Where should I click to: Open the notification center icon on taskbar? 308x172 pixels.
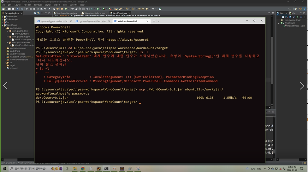tap(301, 169)
